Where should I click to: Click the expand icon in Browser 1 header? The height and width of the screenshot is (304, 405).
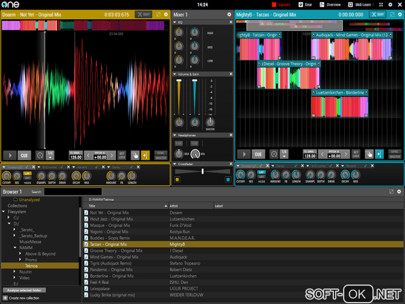[x=391, y=192]
